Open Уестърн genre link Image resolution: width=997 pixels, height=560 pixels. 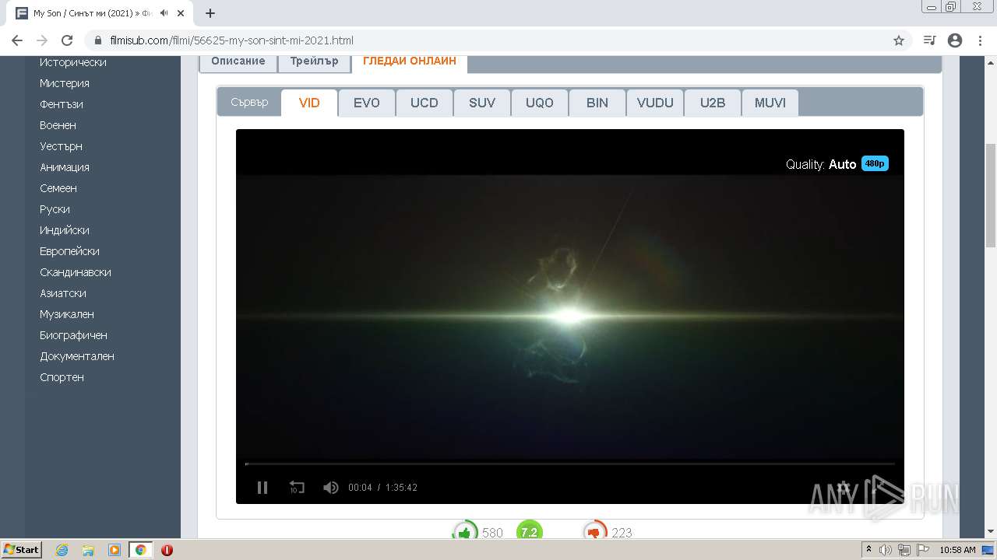pos(61,146)
